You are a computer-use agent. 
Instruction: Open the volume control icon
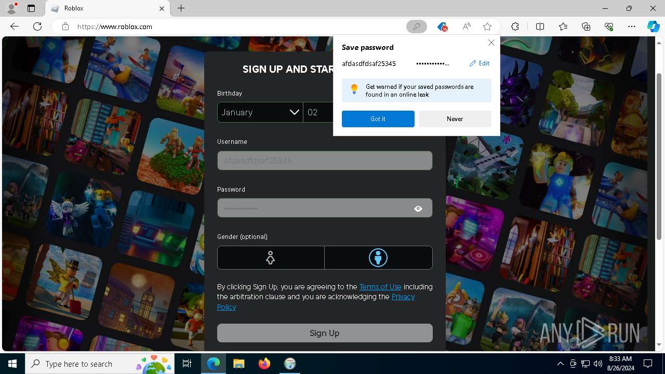click(598, 364)
